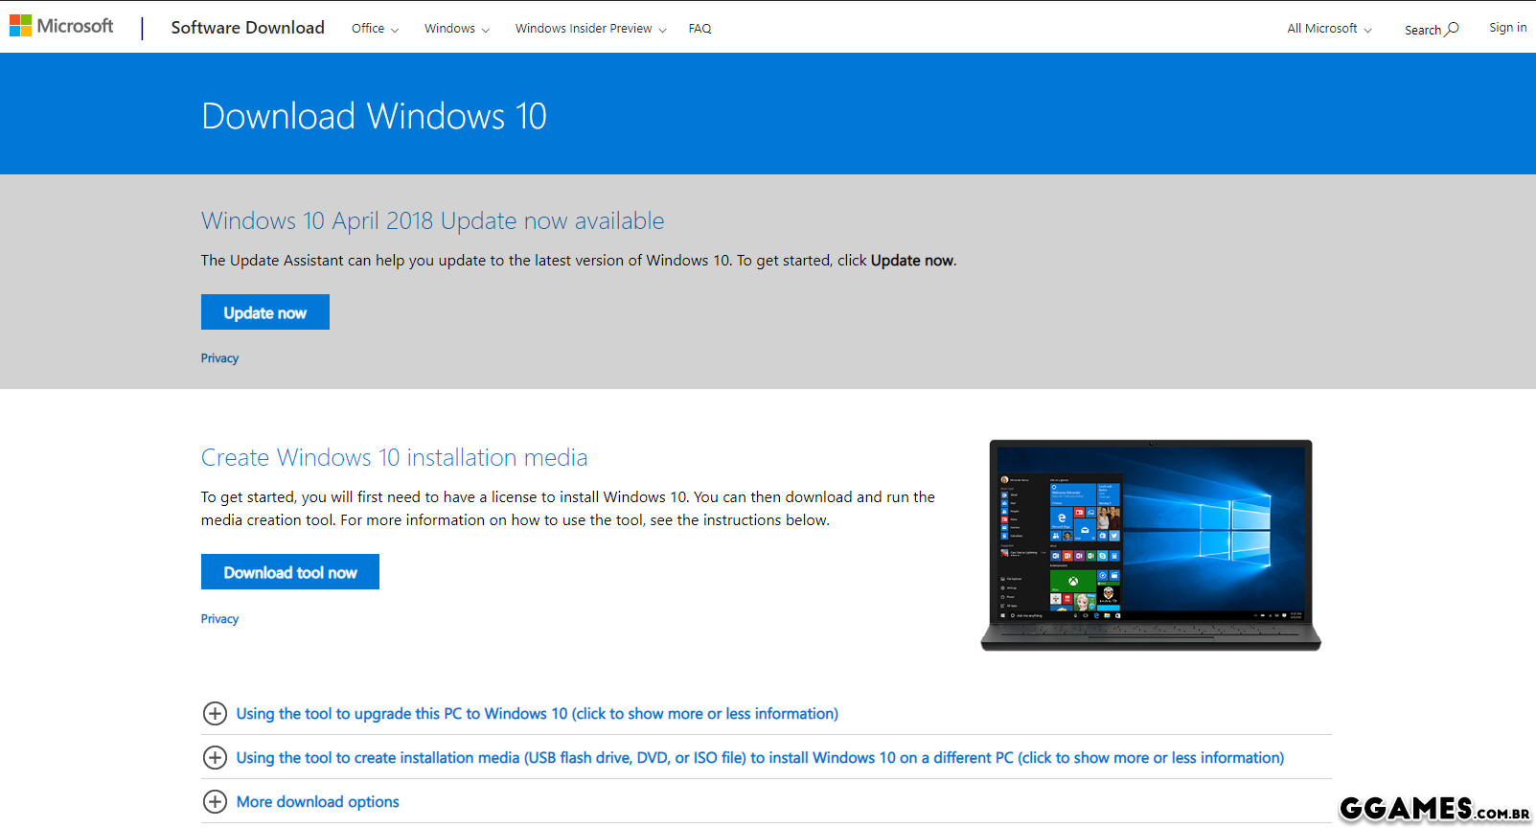Open the FAQ page

(x=699, y=29)
